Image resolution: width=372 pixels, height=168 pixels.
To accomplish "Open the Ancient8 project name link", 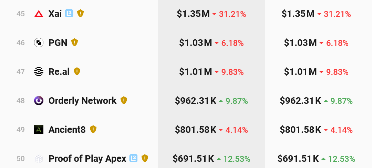I will [x=67, y=130].
